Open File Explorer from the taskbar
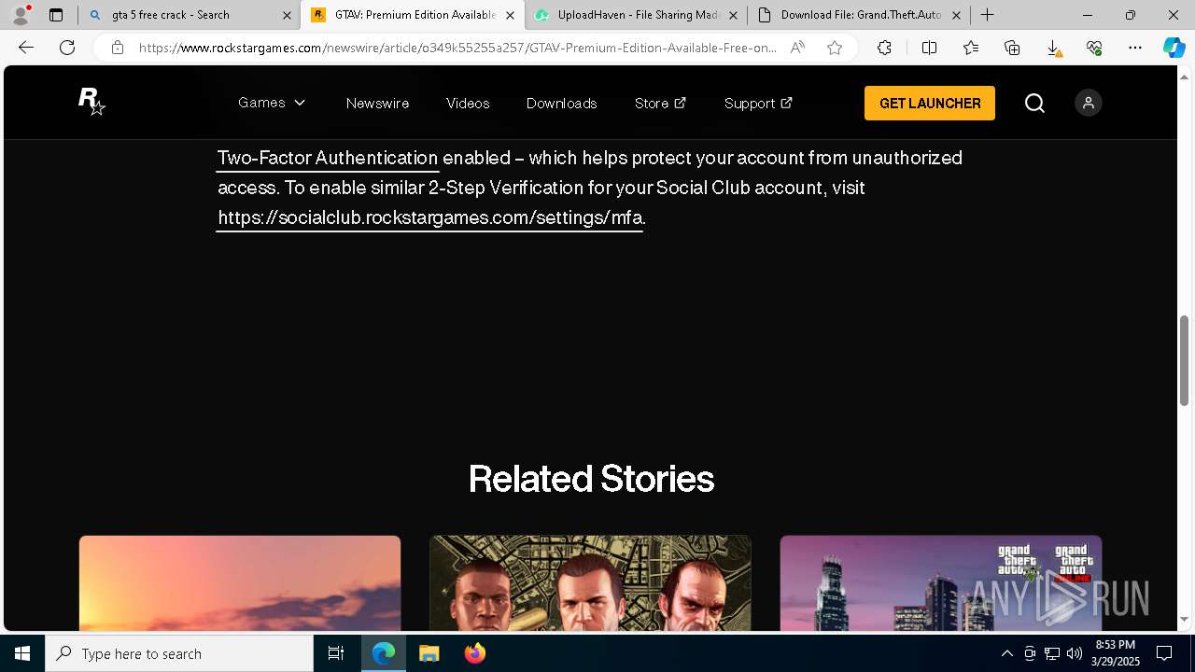Viewport: 1195px width, 672px height. point(429,653)
